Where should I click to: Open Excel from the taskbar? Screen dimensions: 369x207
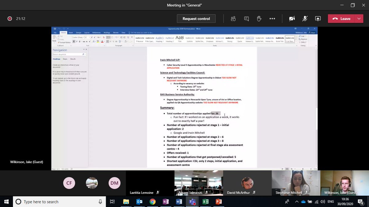(x=206, y=201)
